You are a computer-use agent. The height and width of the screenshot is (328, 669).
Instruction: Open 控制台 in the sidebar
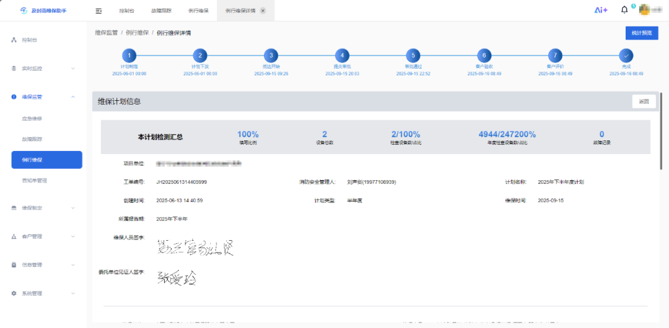pyautogui.click(x=30, y=40)
